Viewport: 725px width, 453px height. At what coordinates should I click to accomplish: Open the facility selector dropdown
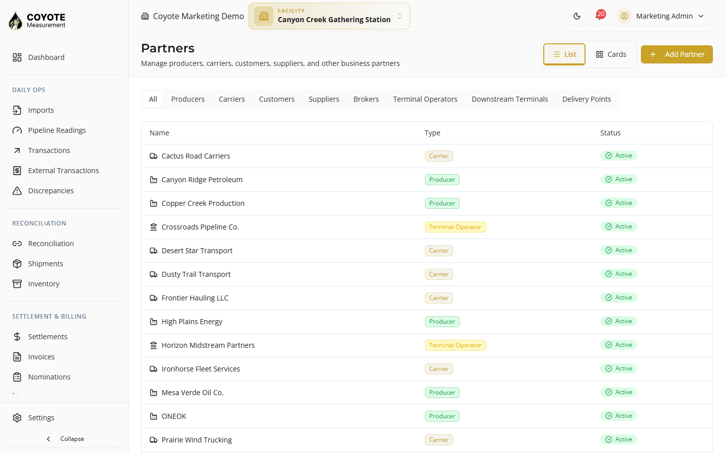329,16
